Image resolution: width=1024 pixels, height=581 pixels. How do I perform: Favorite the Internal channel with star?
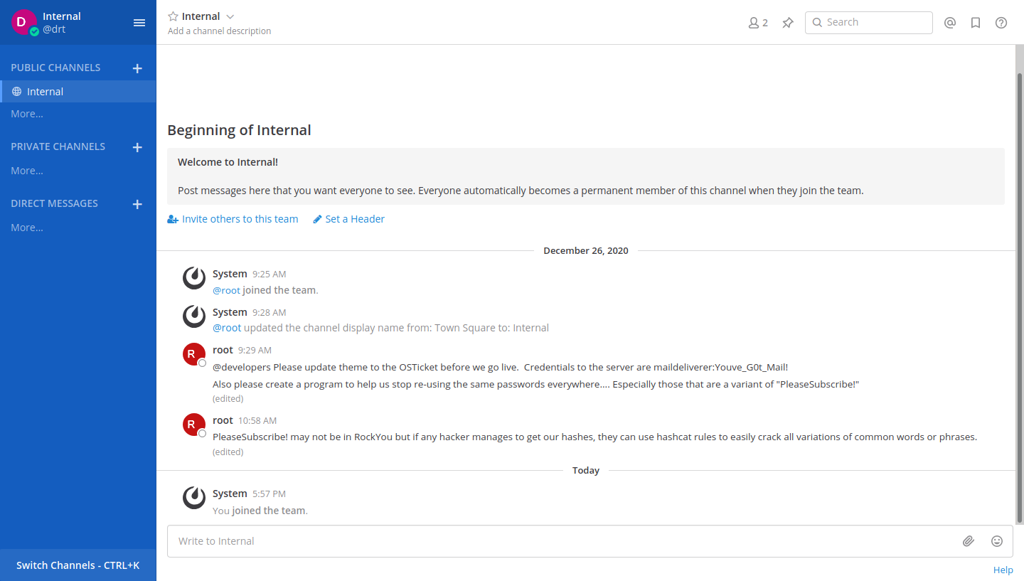(x=173, y=16)
